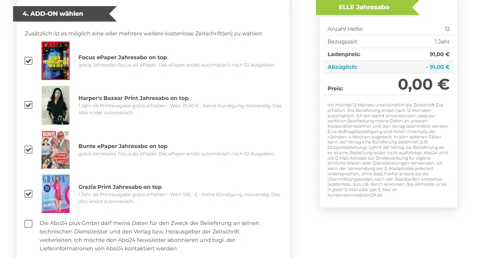Uncheck the Bunte ePaper Jahresabo option
Image resolution: width=484 pixels, height=258 pixels.
pyautogui.click(x=28, y=150)
